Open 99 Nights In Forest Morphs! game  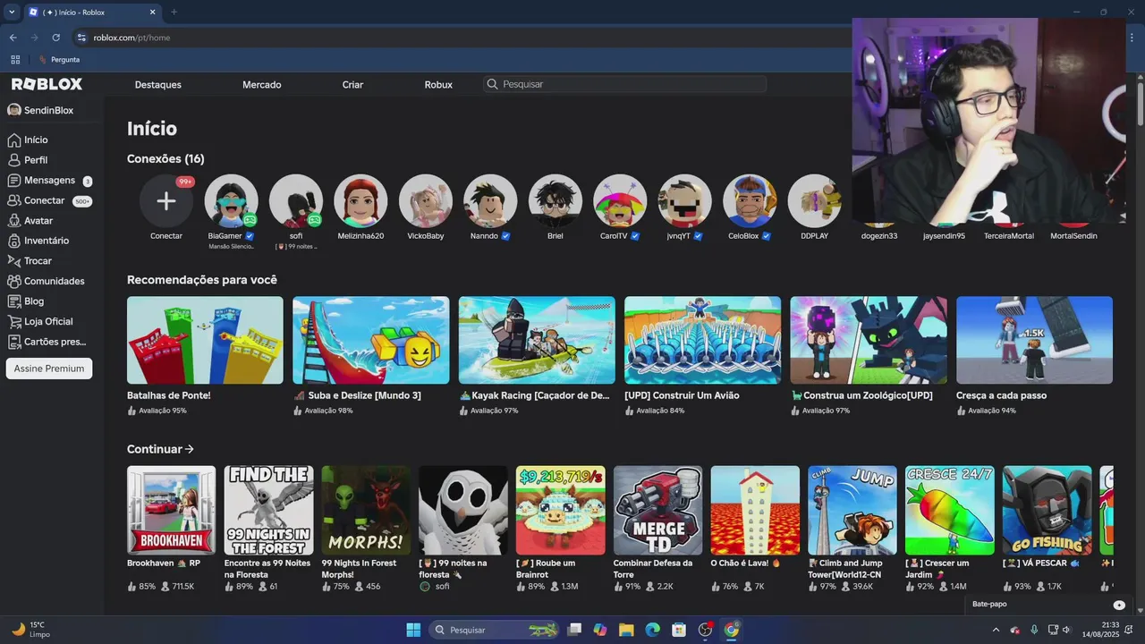(366, 510)
